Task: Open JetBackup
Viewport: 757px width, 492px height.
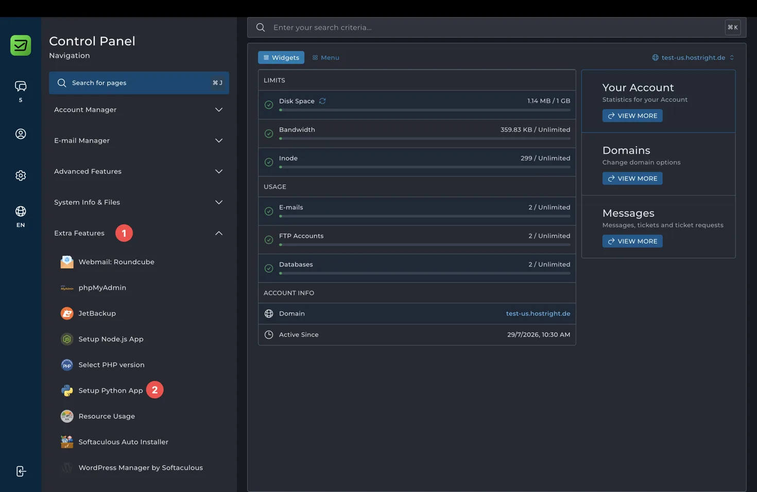Action: click(x=97, y=313)
